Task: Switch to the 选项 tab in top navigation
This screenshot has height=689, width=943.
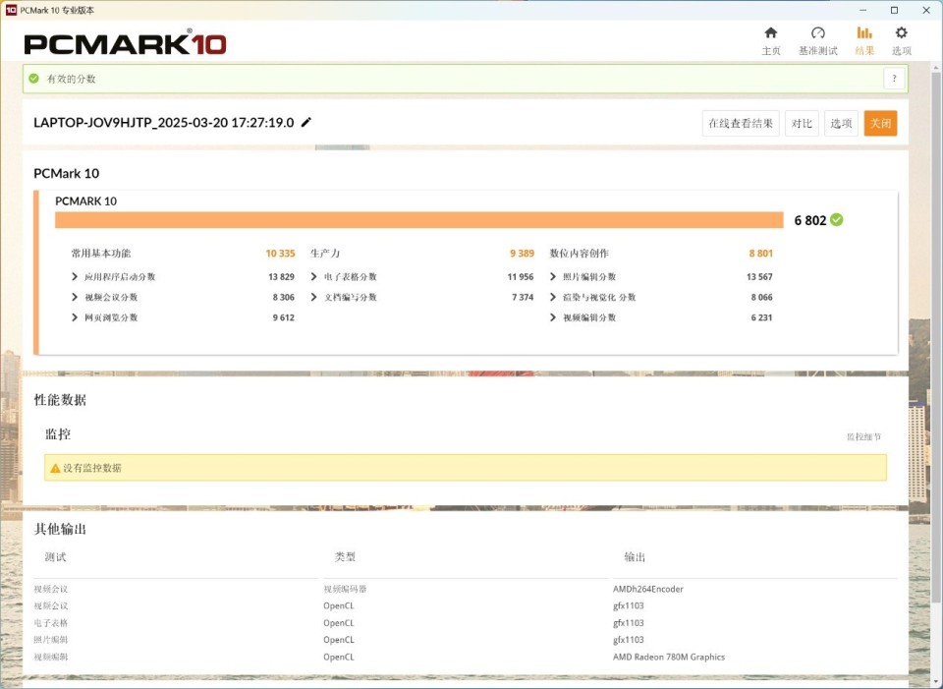Action: point(902,41)
